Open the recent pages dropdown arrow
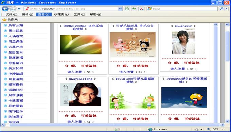 tap(19, 9)
